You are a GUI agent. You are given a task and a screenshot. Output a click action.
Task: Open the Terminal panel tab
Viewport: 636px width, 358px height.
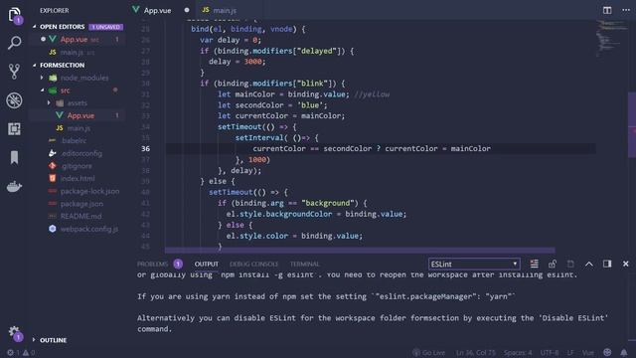click(305, 265)
